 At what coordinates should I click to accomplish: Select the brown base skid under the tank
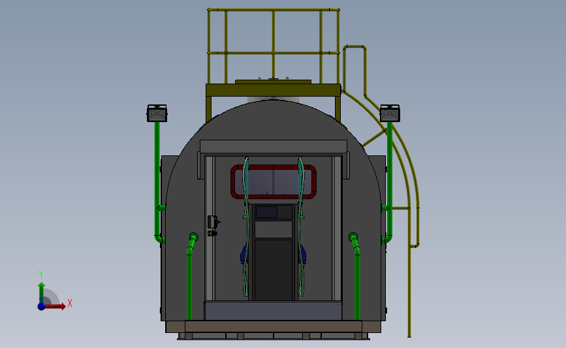point(274,326)
